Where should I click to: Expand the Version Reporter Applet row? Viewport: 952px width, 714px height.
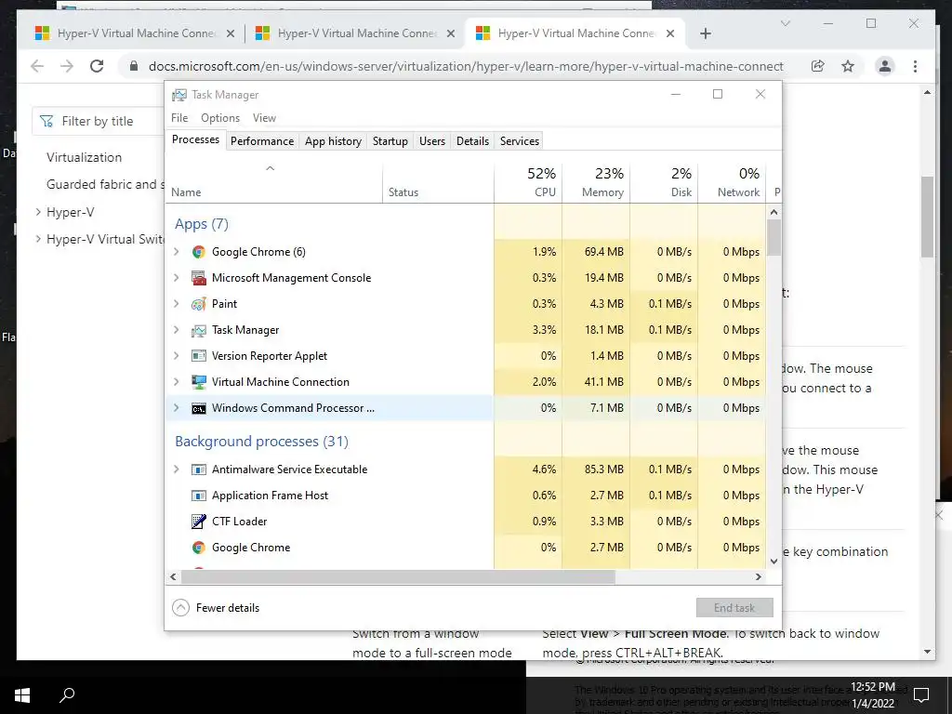coord(176,356)
